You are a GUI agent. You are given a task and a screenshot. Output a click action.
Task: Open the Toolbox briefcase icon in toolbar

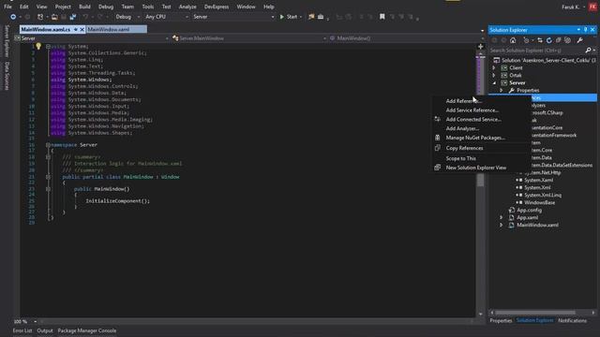click(x=321, y=17)
